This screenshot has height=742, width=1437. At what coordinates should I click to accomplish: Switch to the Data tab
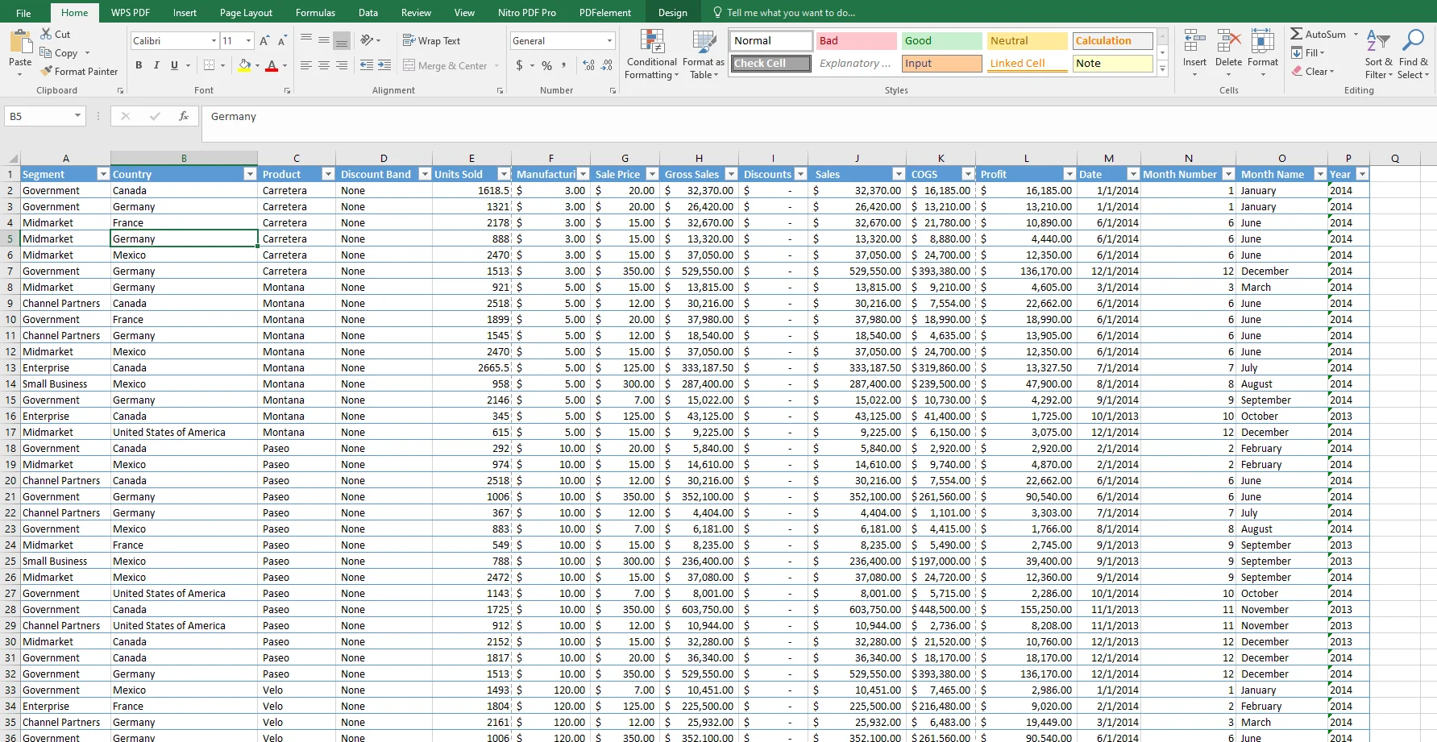coord(368,13)
